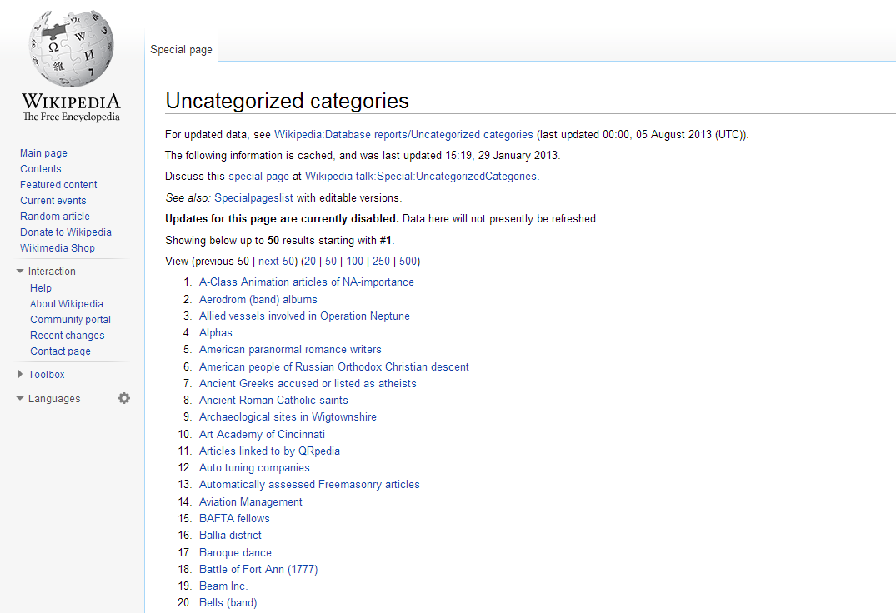Image resolution: width=896 pixels, height=613 pixels.
Task: Open About Wikipedia link
Action: (x=67, y=304)
